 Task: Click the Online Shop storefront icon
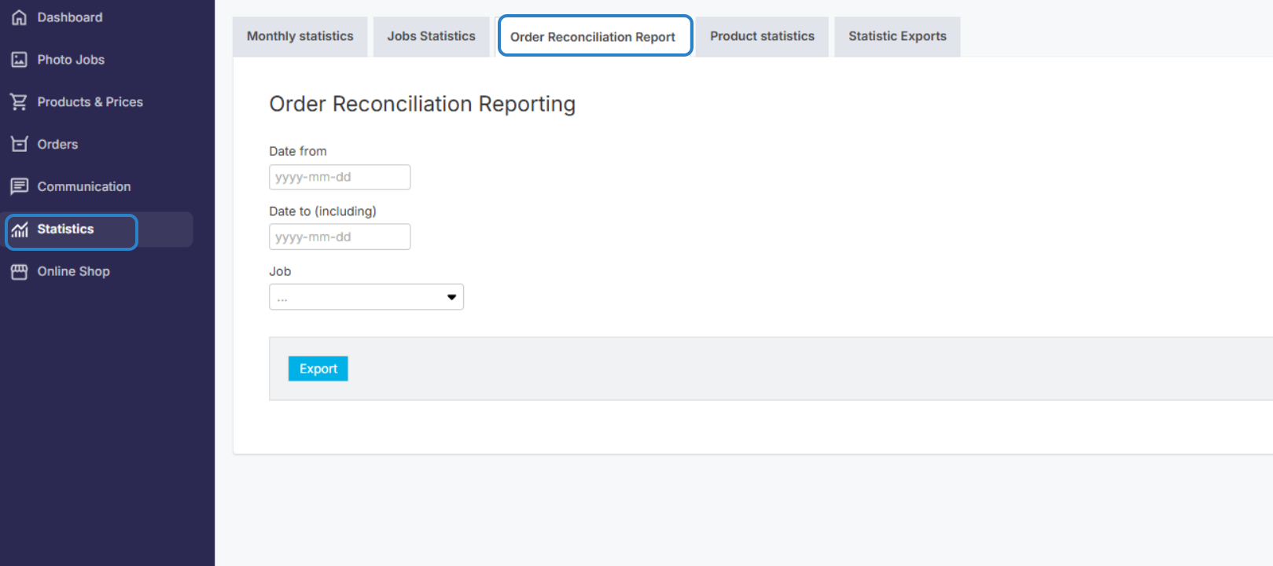tap(20, 272)
